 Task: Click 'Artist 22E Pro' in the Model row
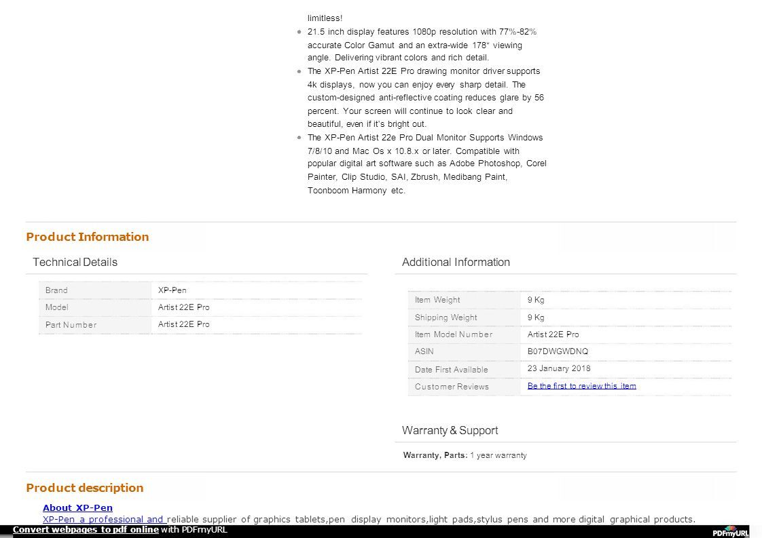[183, 307]
